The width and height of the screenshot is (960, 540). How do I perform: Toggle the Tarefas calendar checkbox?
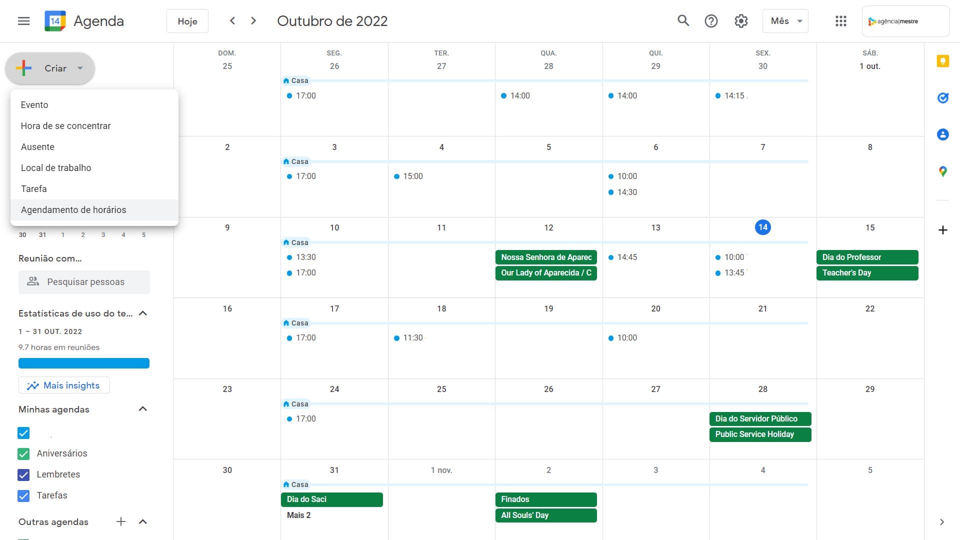23,495
